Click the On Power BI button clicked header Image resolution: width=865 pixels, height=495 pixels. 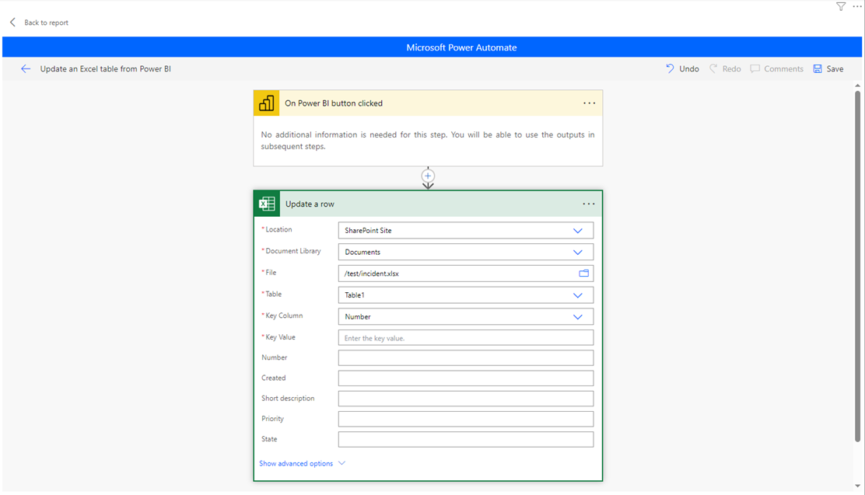[428, 103]
